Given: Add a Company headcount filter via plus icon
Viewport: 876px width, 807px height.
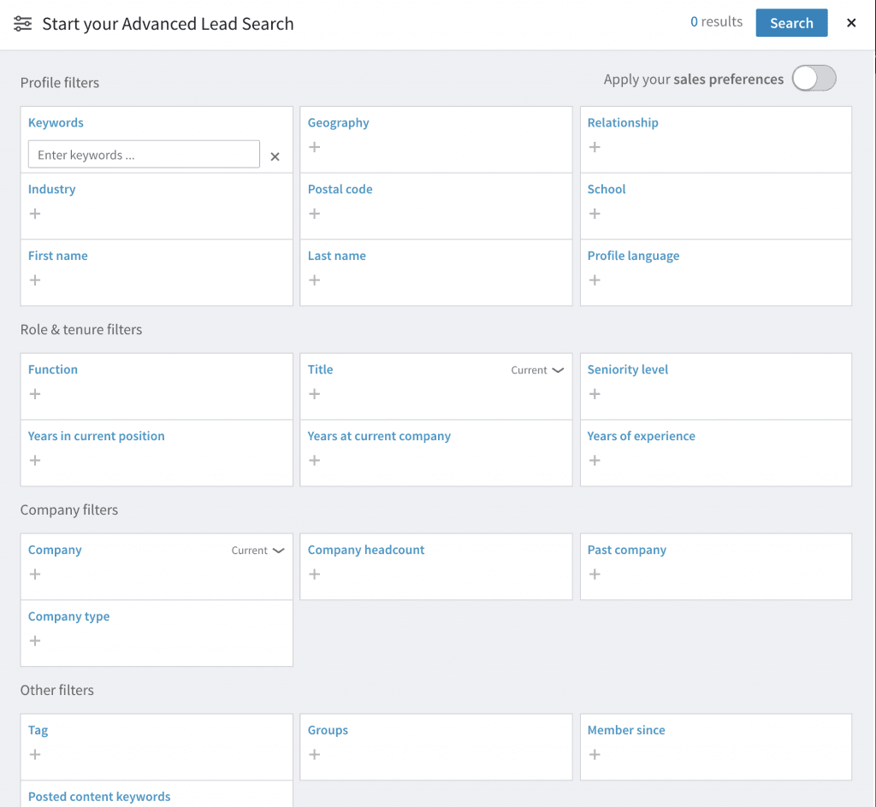Looking at the screenshot, I should [x=314, y=574].
